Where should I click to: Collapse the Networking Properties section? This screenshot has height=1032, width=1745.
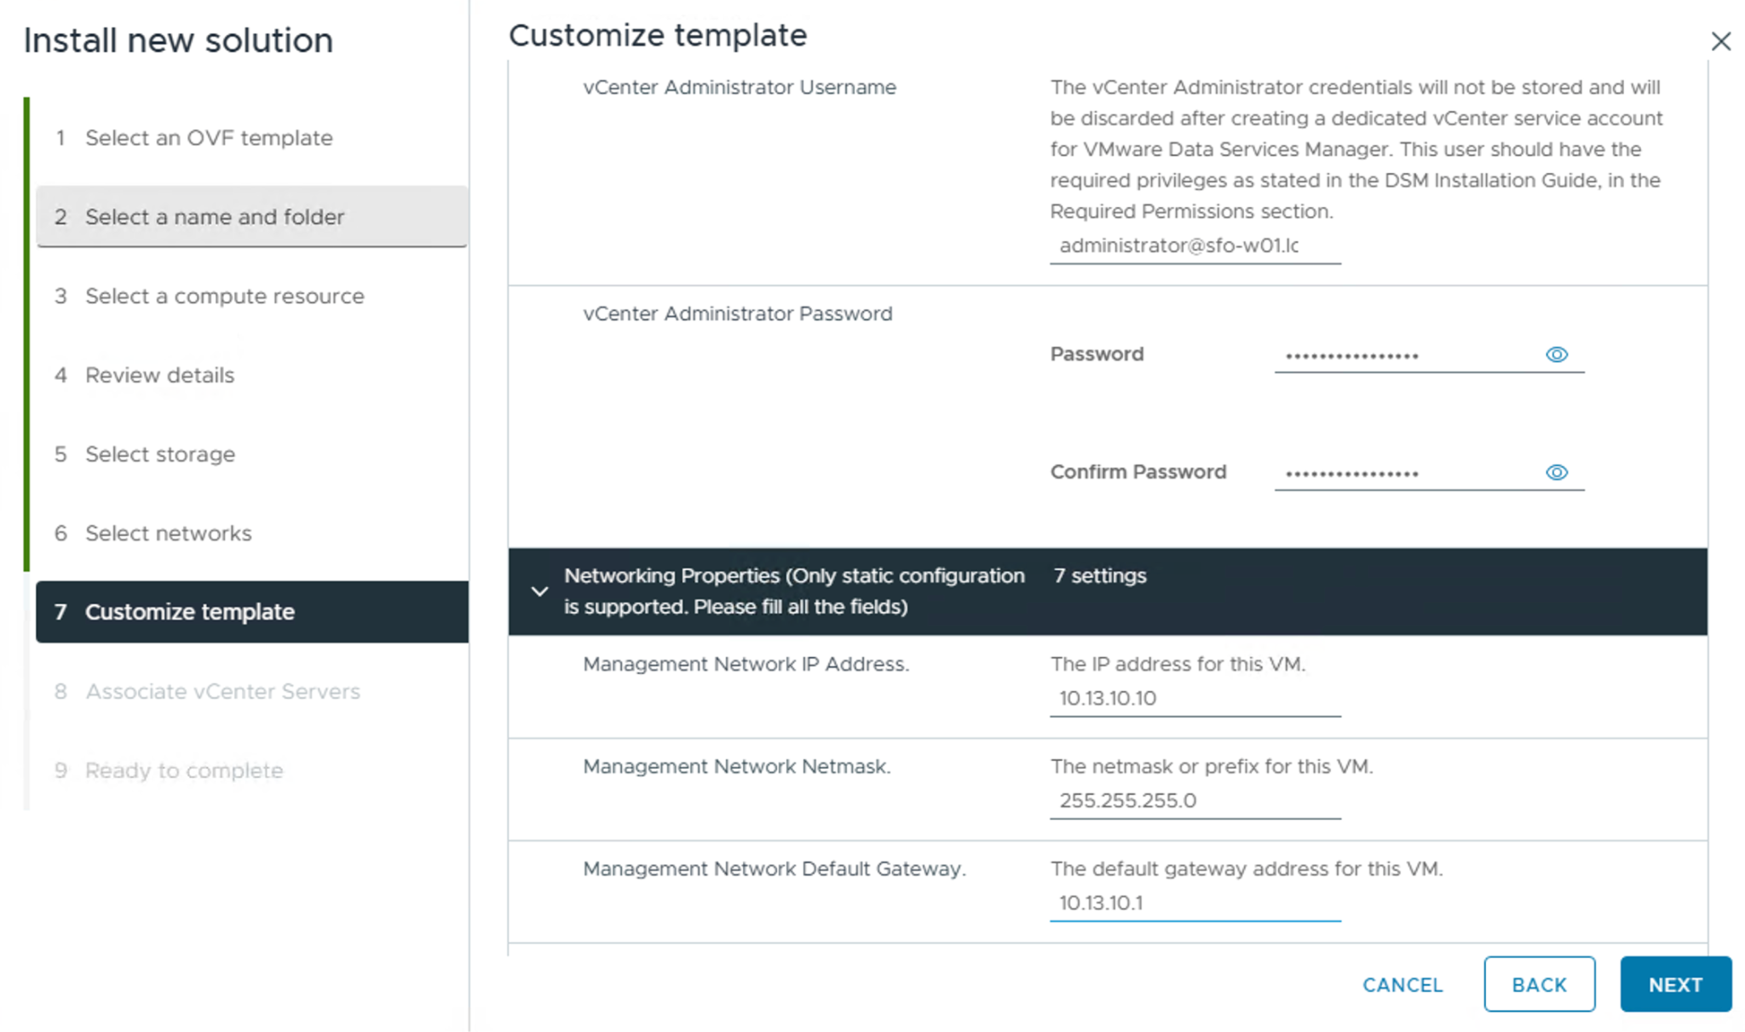tap(539, 591)
